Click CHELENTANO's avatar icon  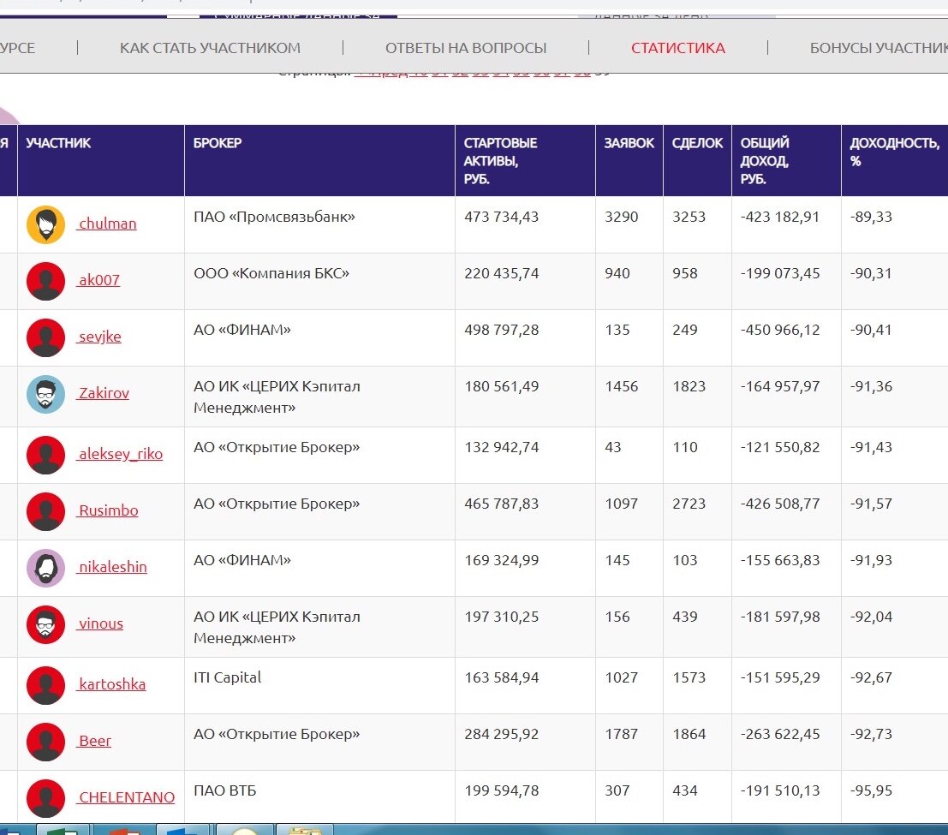click(46, 799)
